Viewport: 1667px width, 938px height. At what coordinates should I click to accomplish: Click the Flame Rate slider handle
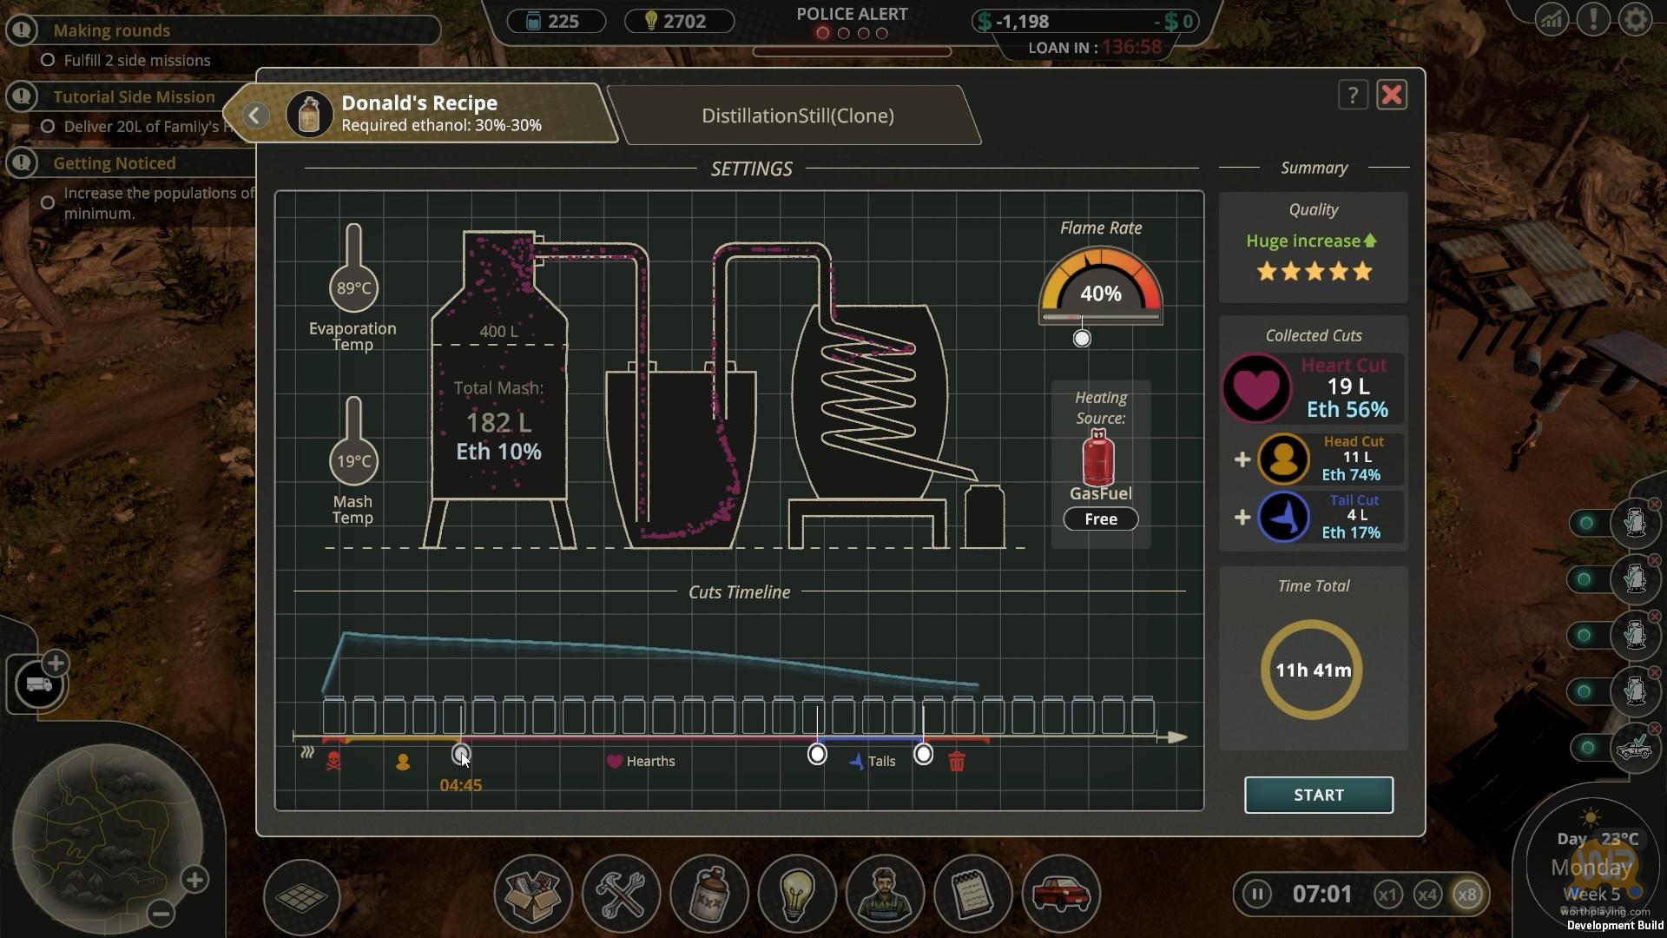click(1082, 339)
